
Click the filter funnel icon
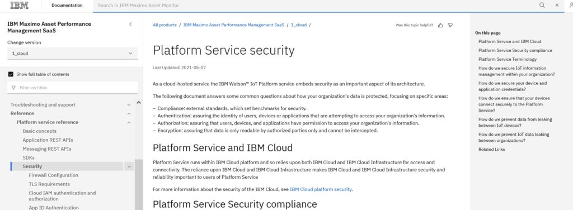tap(13, 88)
